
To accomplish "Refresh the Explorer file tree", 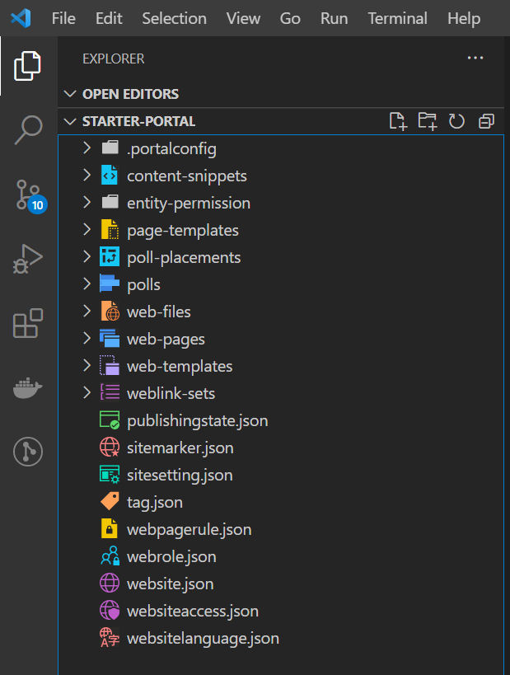I will coord(456,121).
